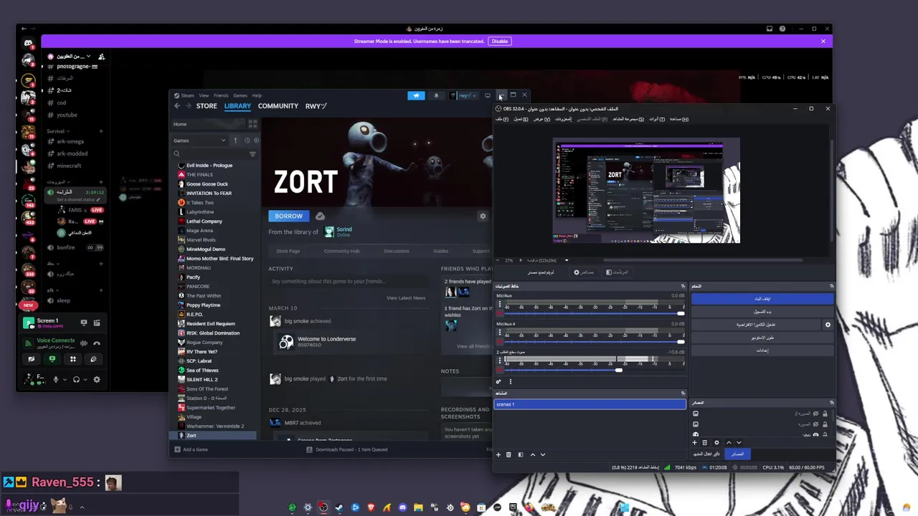Adjust the first Mic/Aux volume slider
The image size is (918, 516).
coord(594,313)
